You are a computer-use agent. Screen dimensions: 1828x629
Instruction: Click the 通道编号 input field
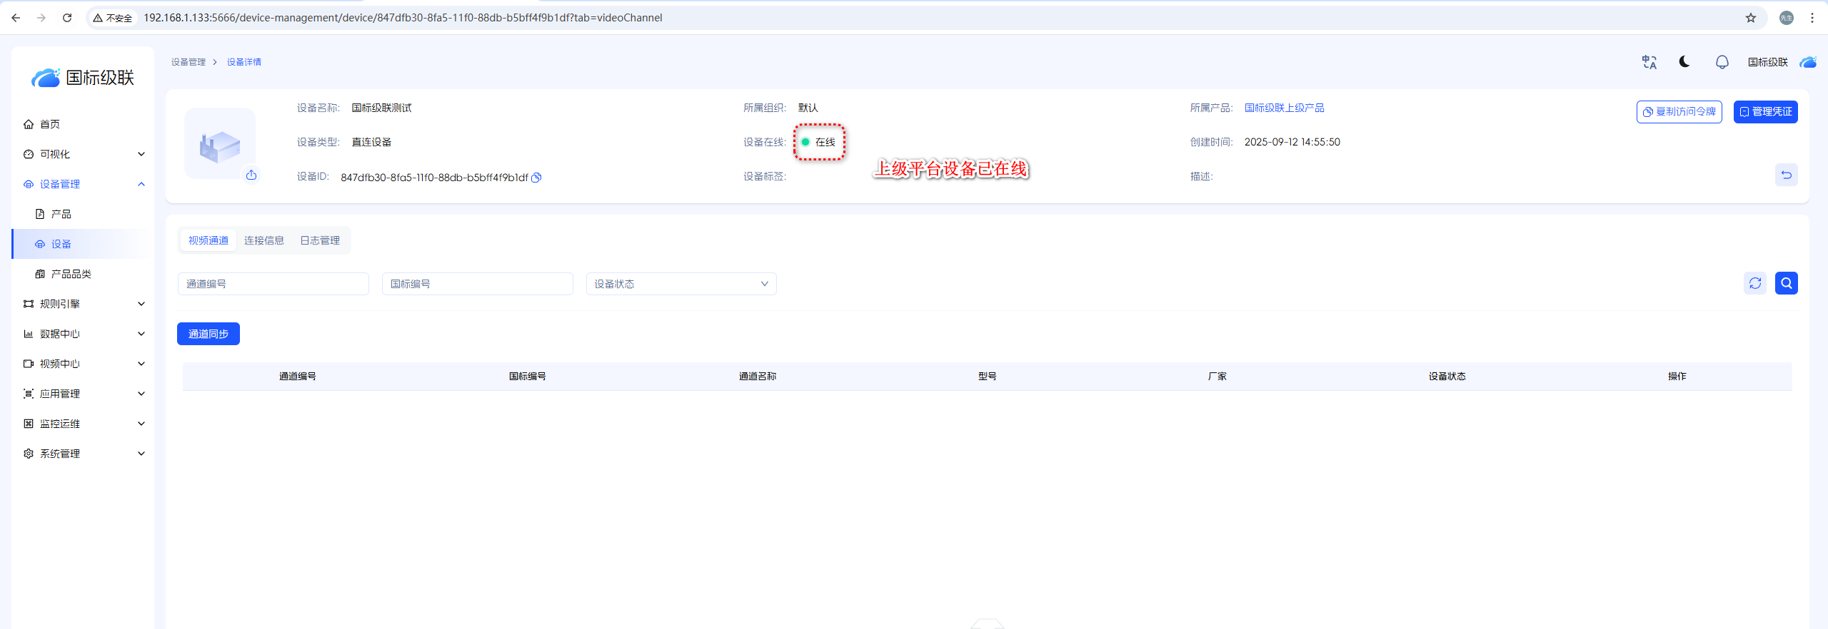pyautogui.click(x=273, y=284)
